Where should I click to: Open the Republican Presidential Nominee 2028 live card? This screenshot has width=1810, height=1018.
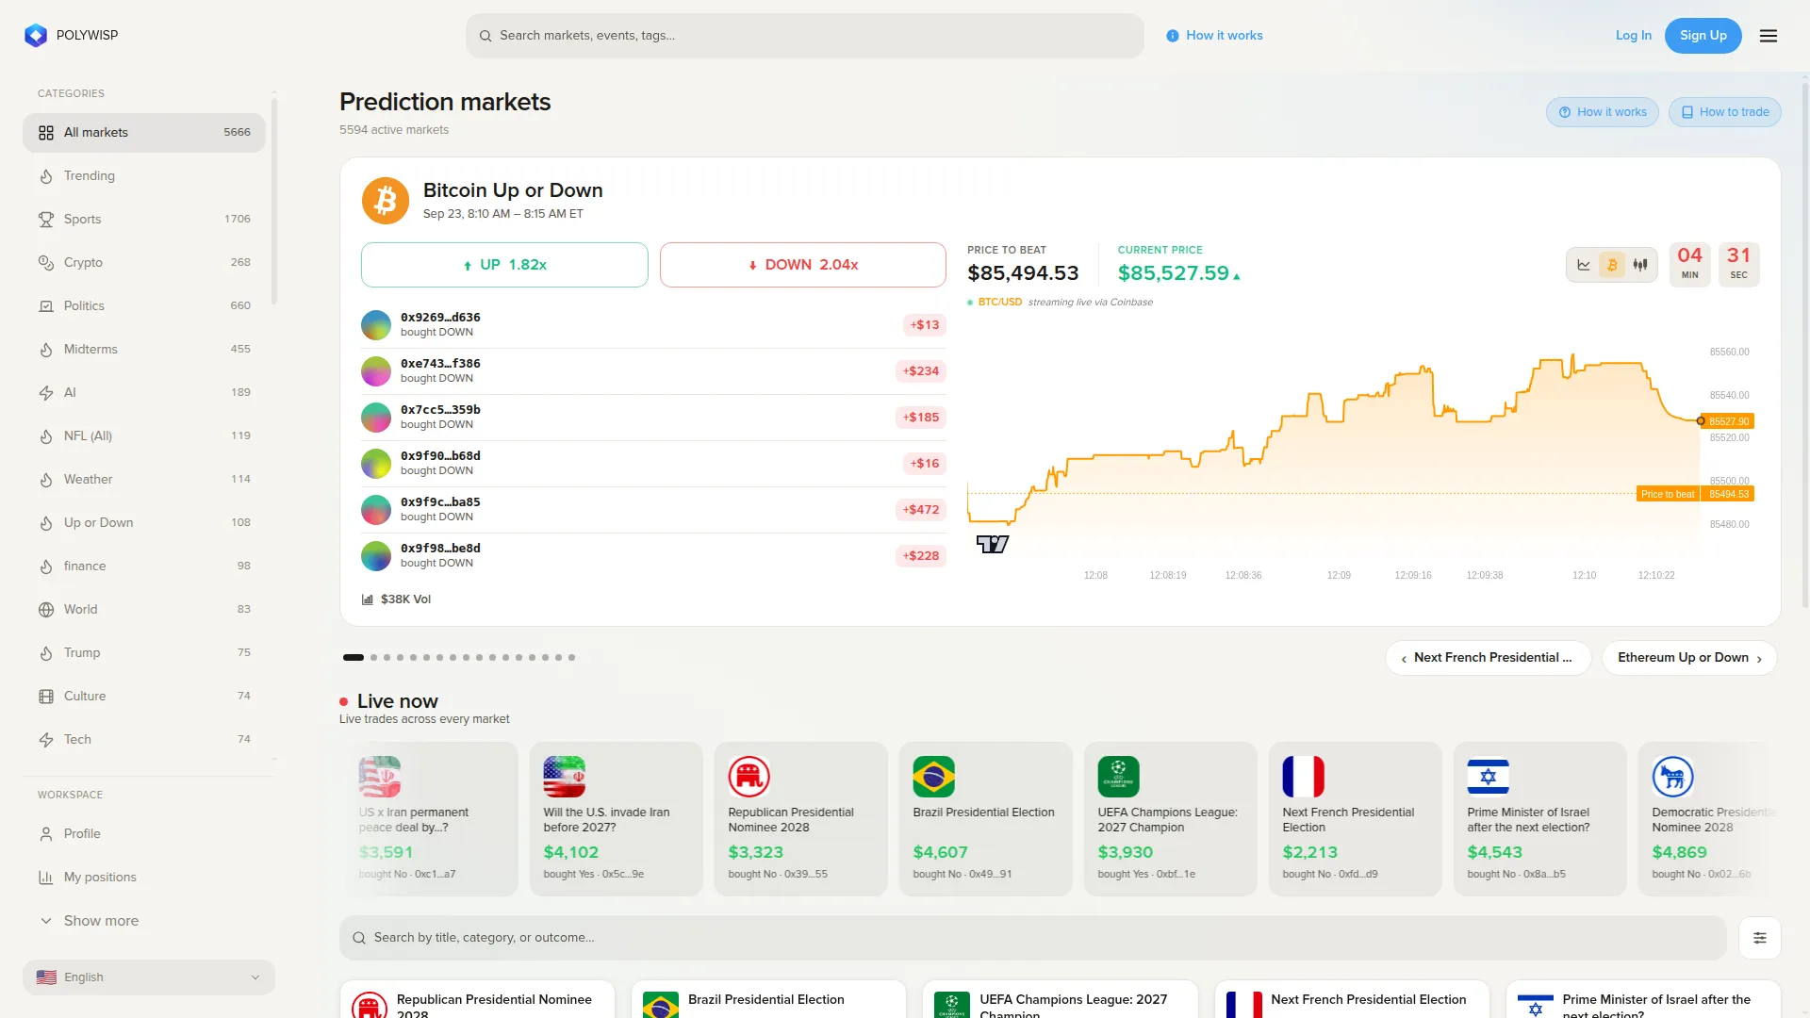(801, 819)
